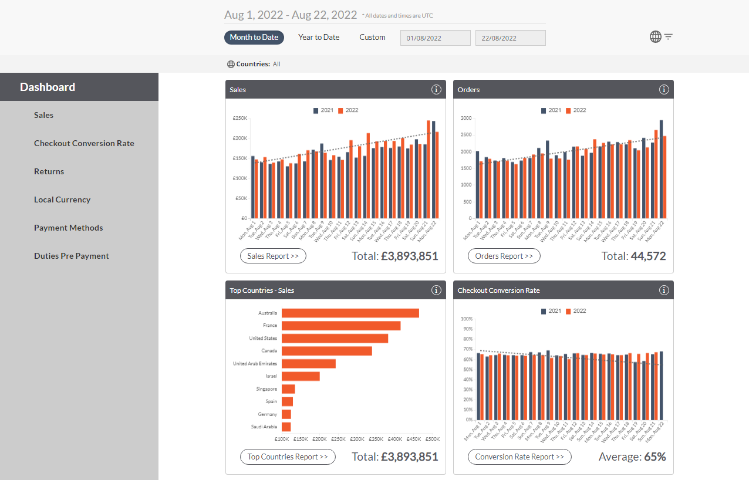The width and height of the screenshot is (749, 480).
Task: Select the Spain label in Top Countries
Action: click(271, 401)
